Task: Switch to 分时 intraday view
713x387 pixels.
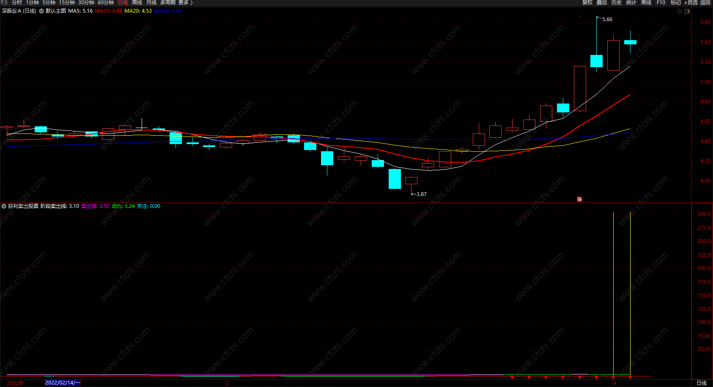Action: [17, 3]
